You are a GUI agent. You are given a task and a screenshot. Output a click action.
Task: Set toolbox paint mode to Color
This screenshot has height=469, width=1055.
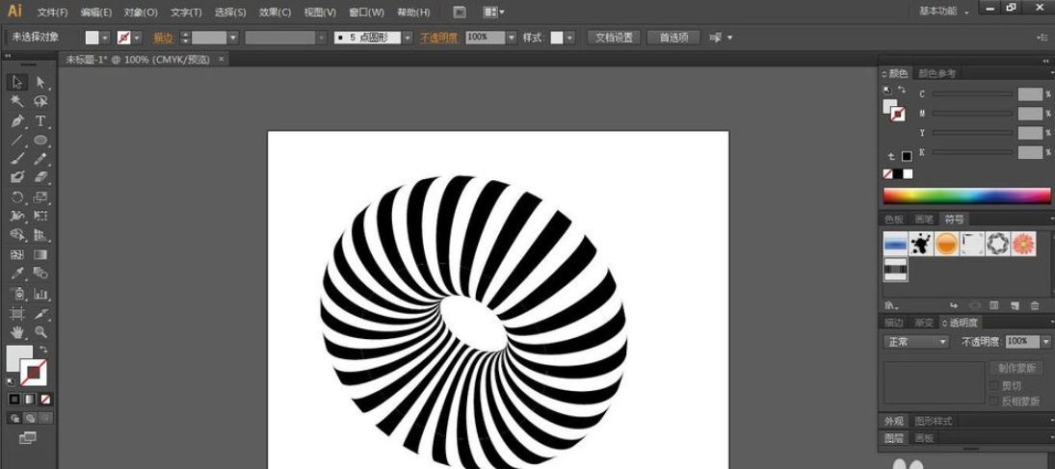coord(14,399)
